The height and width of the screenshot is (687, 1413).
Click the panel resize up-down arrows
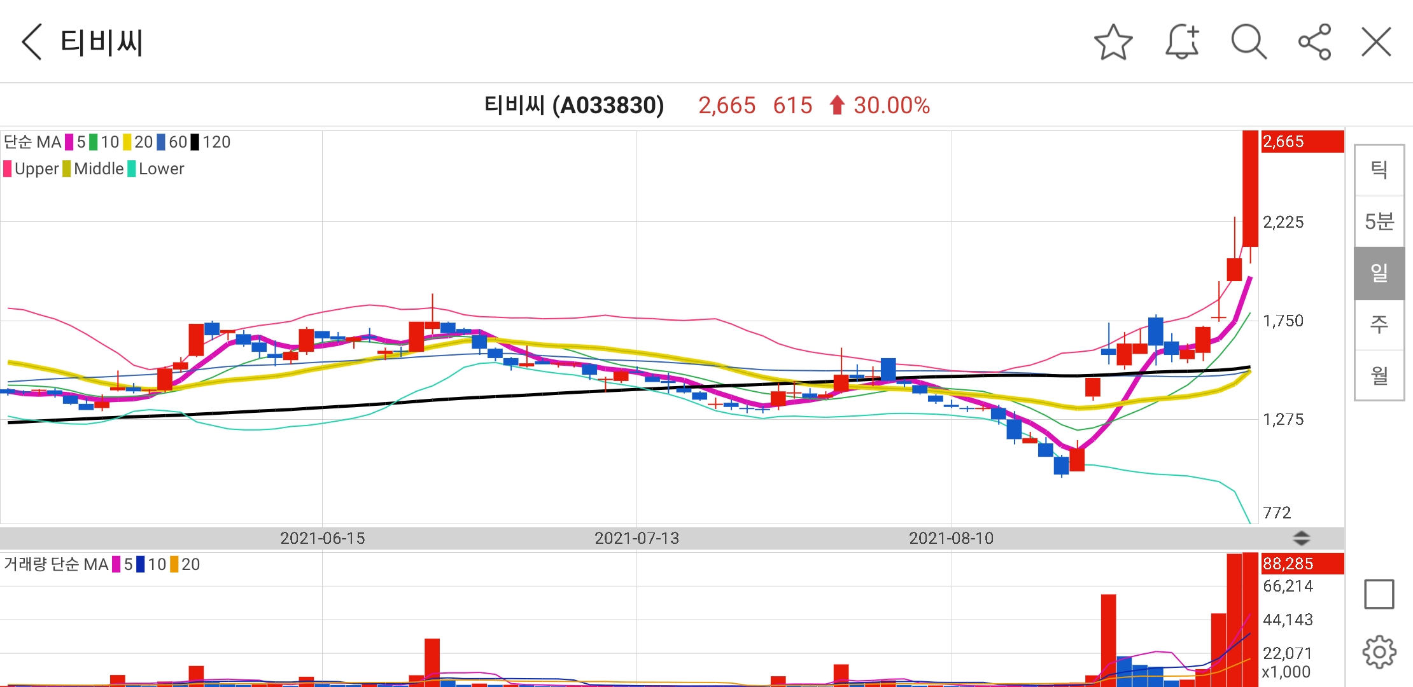[x=1302, y=538]
